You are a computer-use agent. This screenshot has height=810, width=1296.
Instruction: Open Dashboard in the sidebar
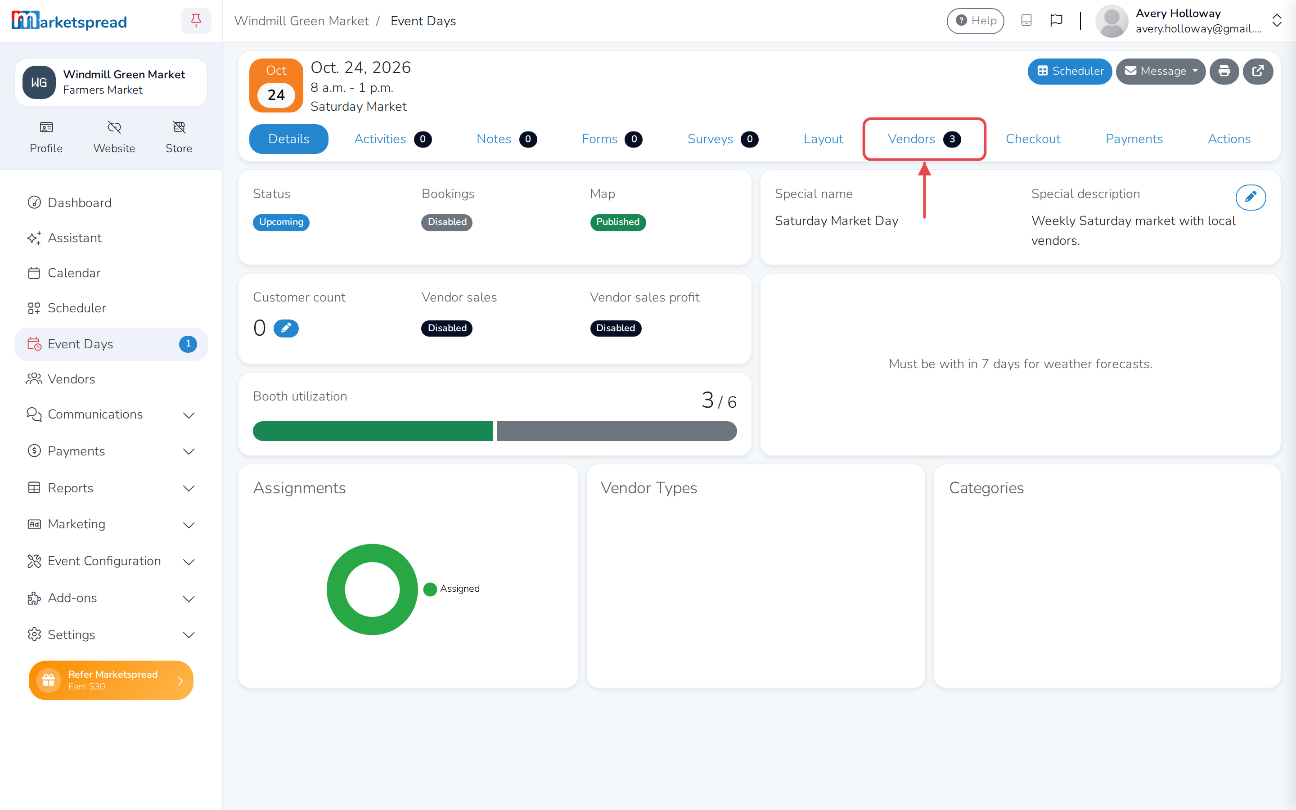pos(112,202)
